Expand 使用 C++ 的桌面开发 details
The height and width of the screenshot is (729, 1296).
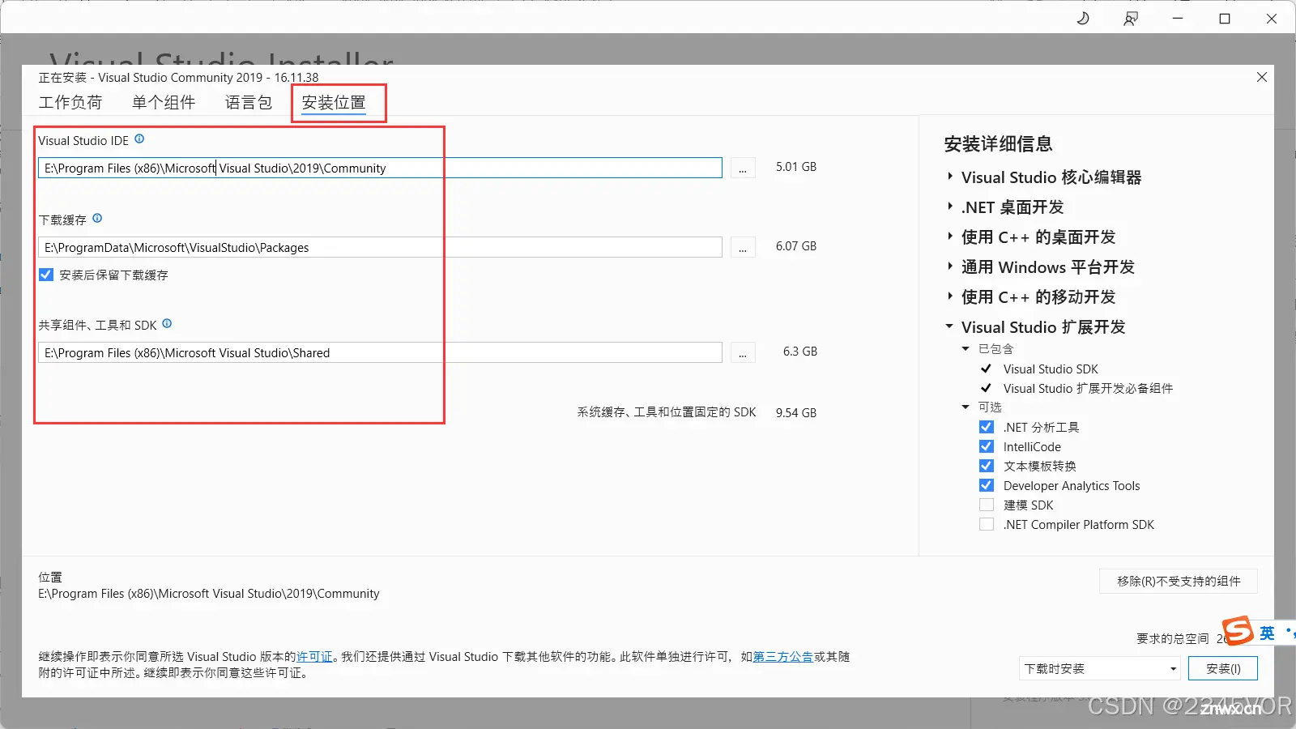coord(950,237)
